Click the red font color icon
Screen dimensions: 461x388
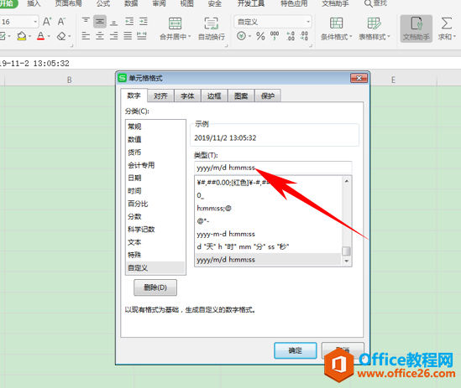tap(41, 36)
